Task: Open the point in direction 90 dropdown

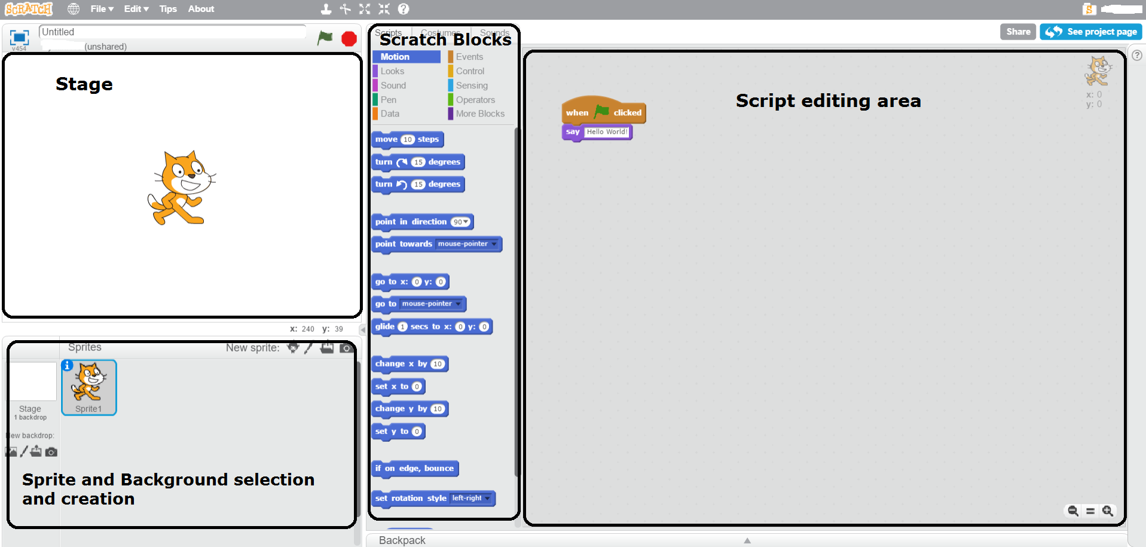Action: (466, 222)
